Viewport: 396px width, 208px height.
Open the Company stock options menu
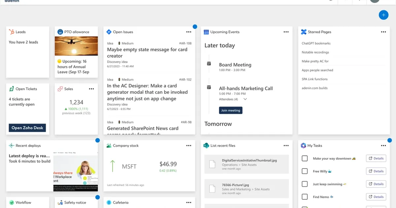tap(189, 145)
